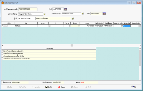The image size is (143, 91).
Task: Open the calendar picker beside the agreement date
Action: click(65, 9)
